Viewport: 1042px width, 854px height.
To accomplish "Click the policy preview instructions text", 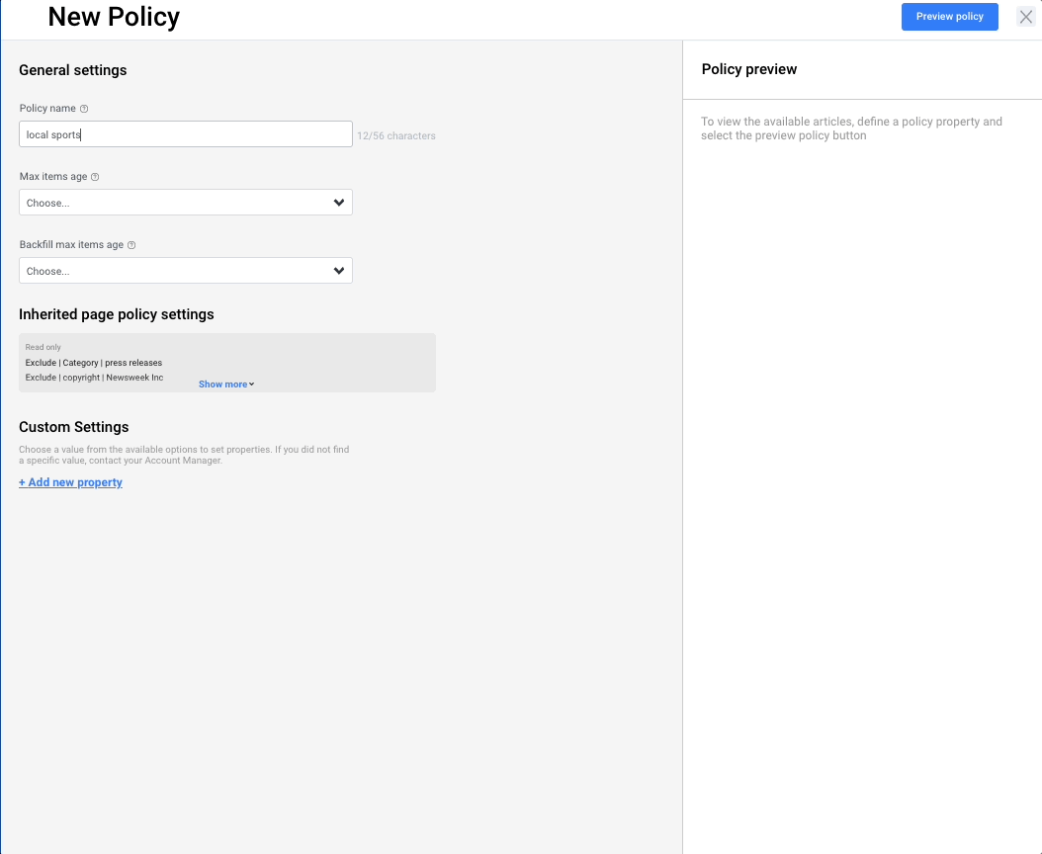I will pyautogui.click(x=851, y=128).
